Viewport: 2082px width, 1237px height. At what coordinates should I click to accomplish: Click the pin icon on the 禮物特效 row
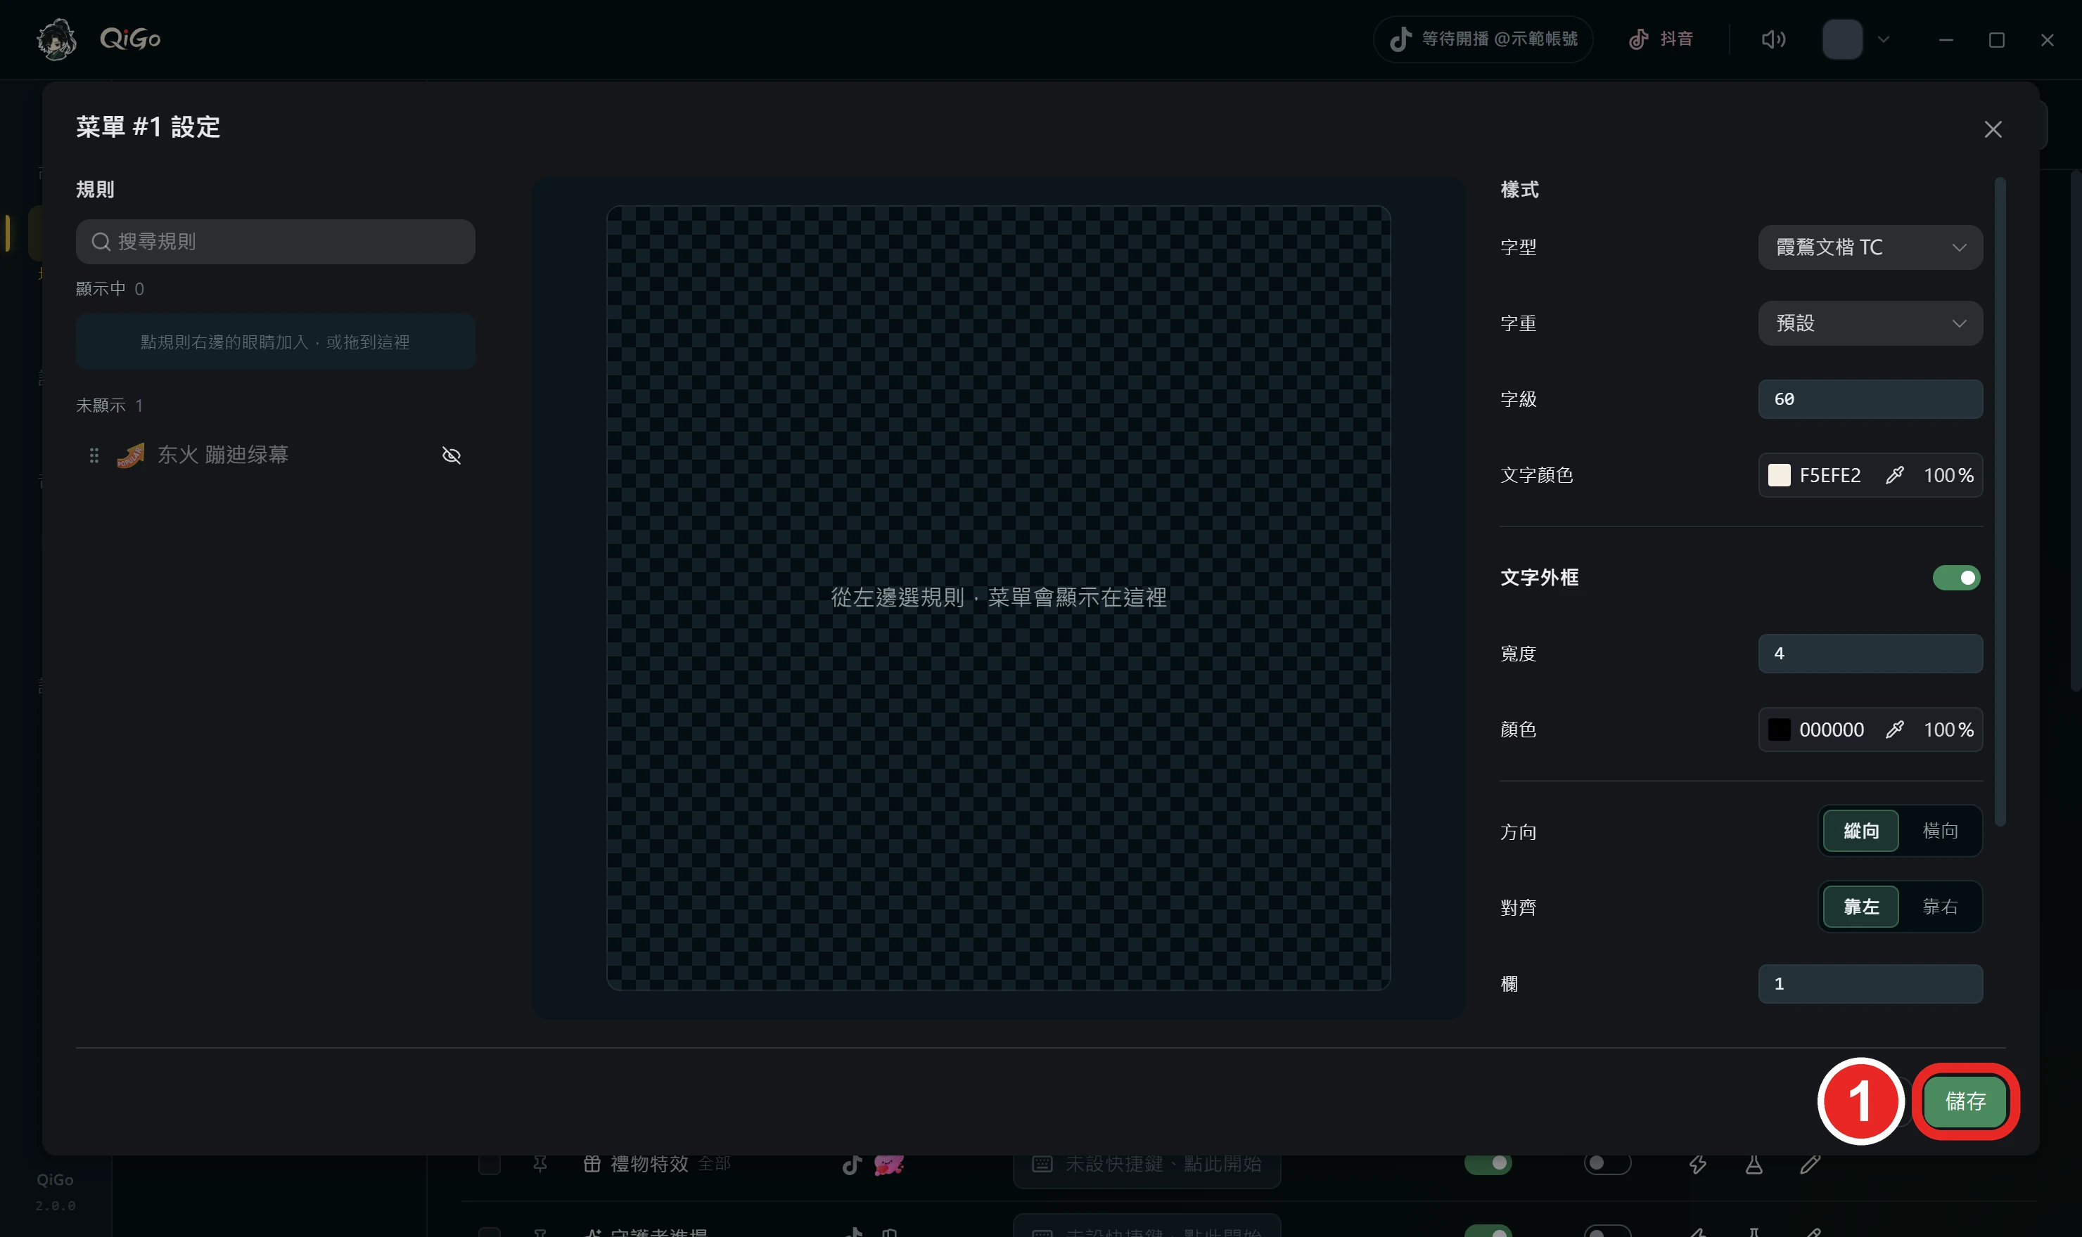[x=540, y=1164]
